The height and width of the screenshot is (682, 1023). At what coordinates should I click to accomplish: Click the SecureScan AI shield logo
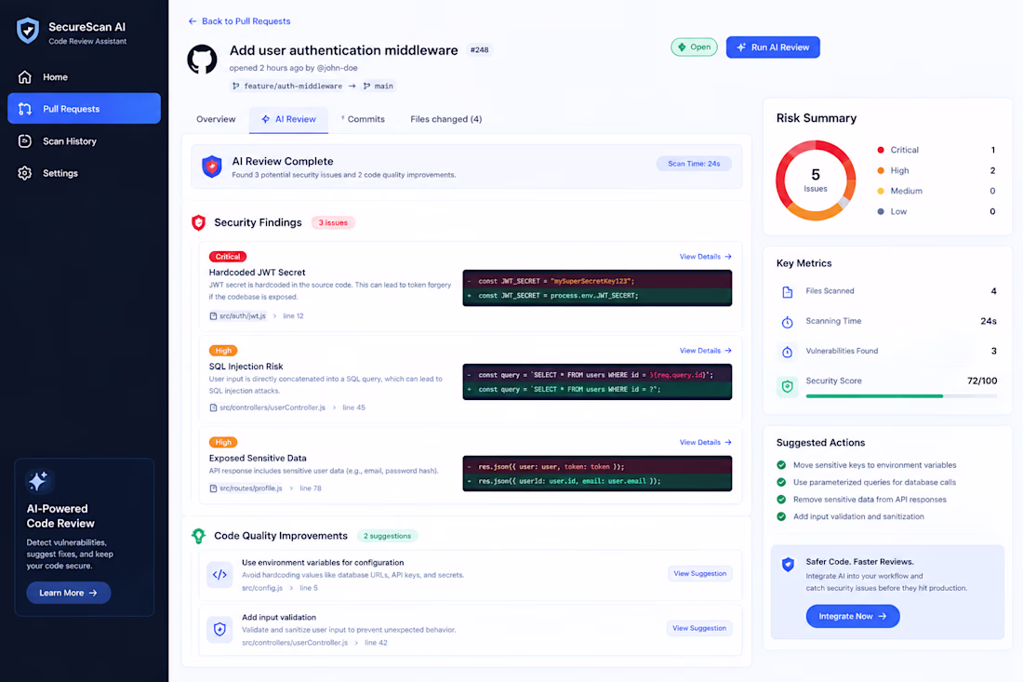(x=27, y=31)
